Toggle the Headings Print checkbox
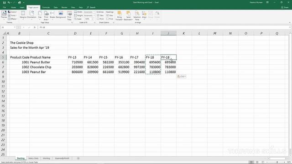Screen dimensions: 292x164 108,19
